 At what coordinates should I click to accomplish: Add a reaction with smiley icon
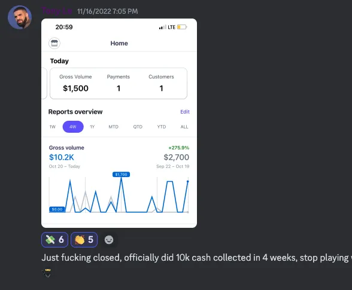(x=109, y=240)
